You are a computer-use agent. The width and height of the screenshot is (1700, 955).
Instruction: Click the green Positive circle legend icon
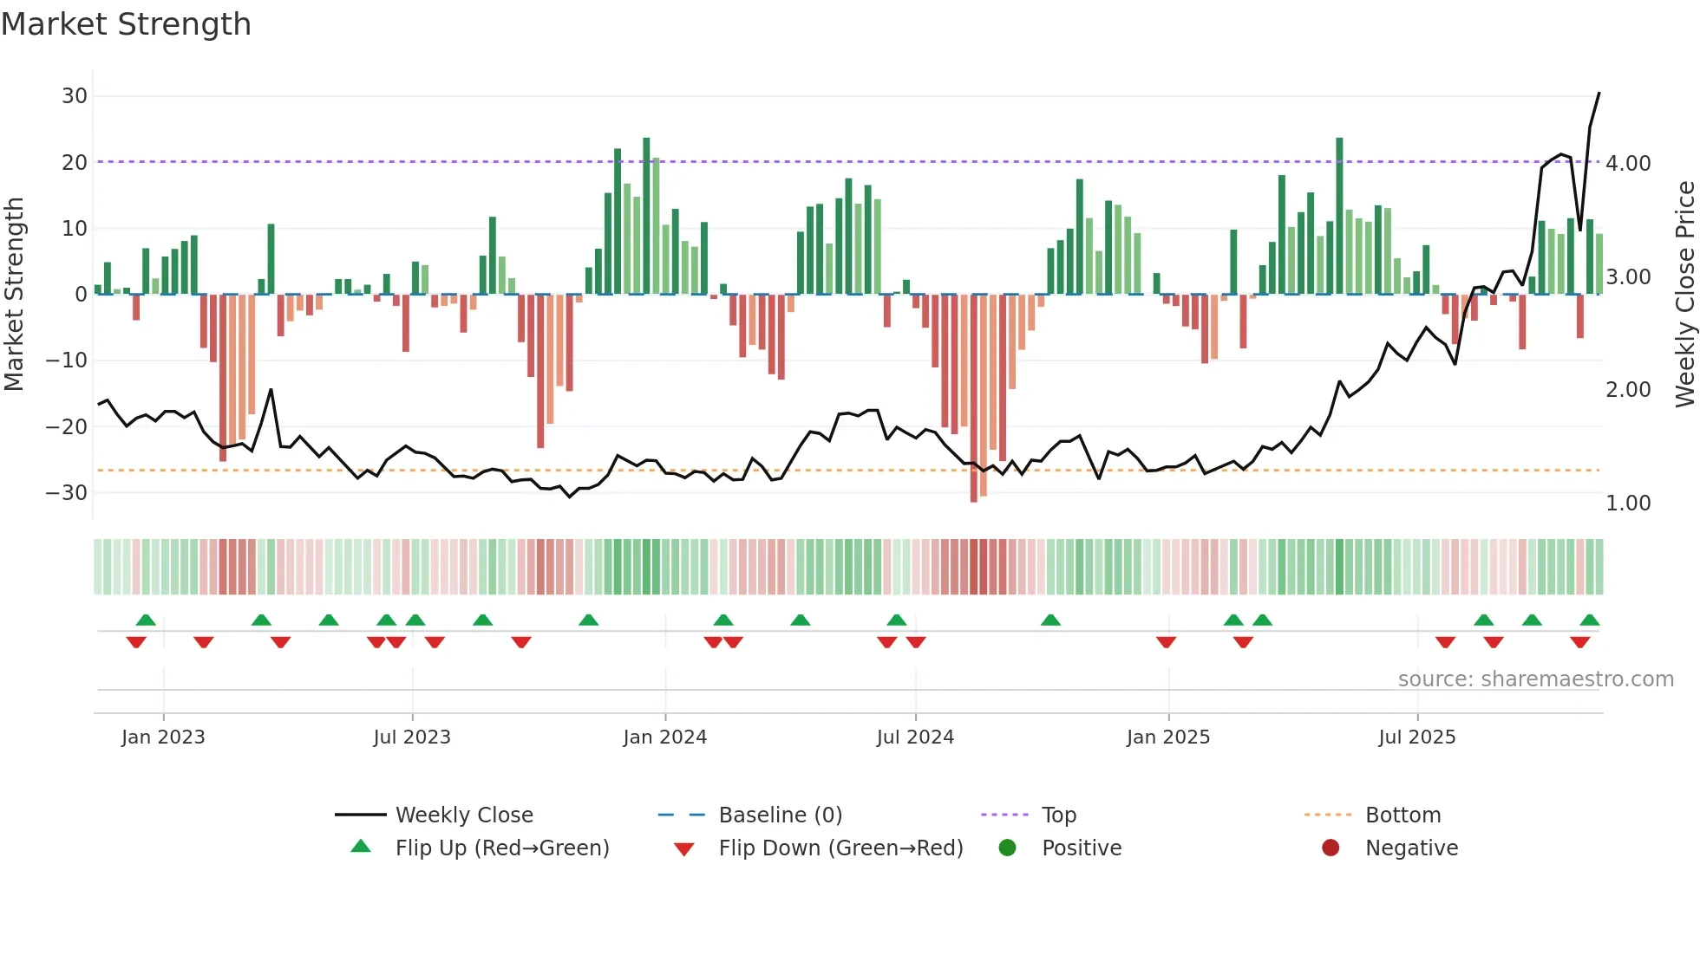click(x=1007, y=848)
